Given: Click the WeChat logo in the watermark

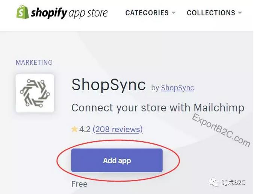Looking at the screenshot, I should (214, 182).
